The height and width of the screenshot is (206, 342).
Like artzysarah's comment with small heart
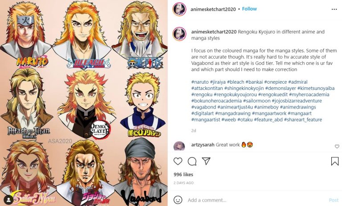coord(337,146)
